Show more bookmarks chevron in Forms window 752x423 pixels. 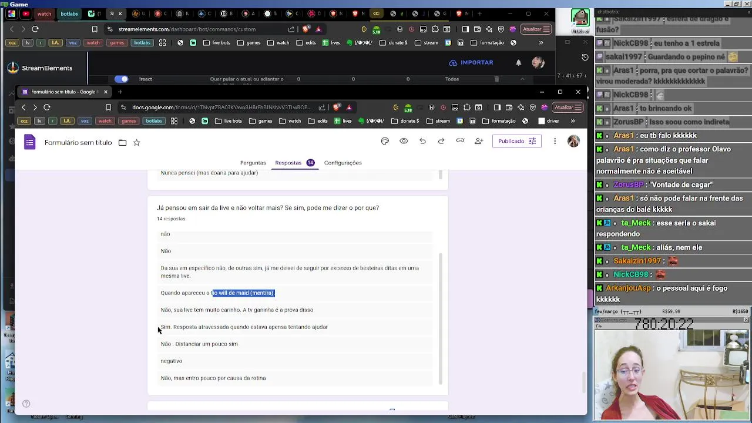click(573, 121)
